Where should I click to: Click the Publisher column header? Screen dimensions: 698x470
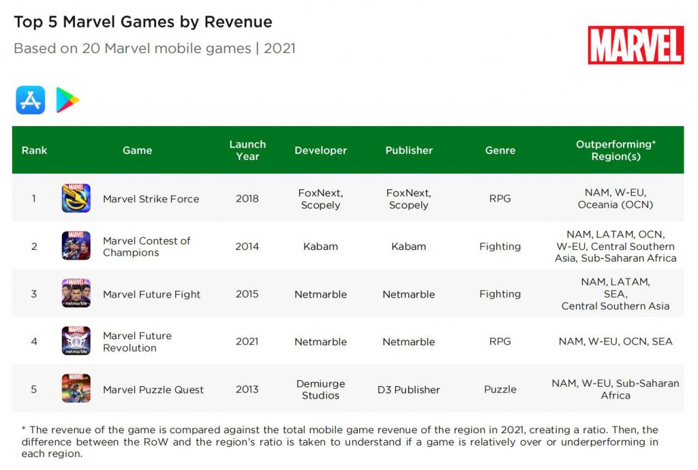[409, 150]
